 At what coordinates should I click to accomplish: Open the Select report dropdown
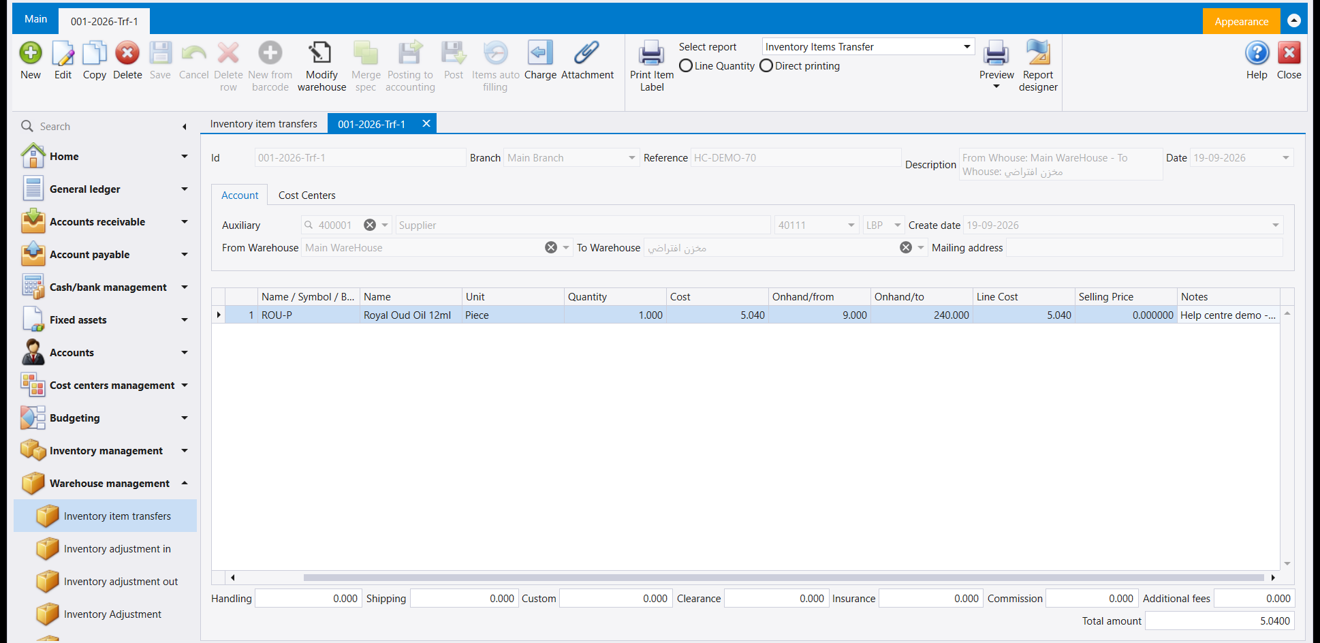tap(967, 47)
